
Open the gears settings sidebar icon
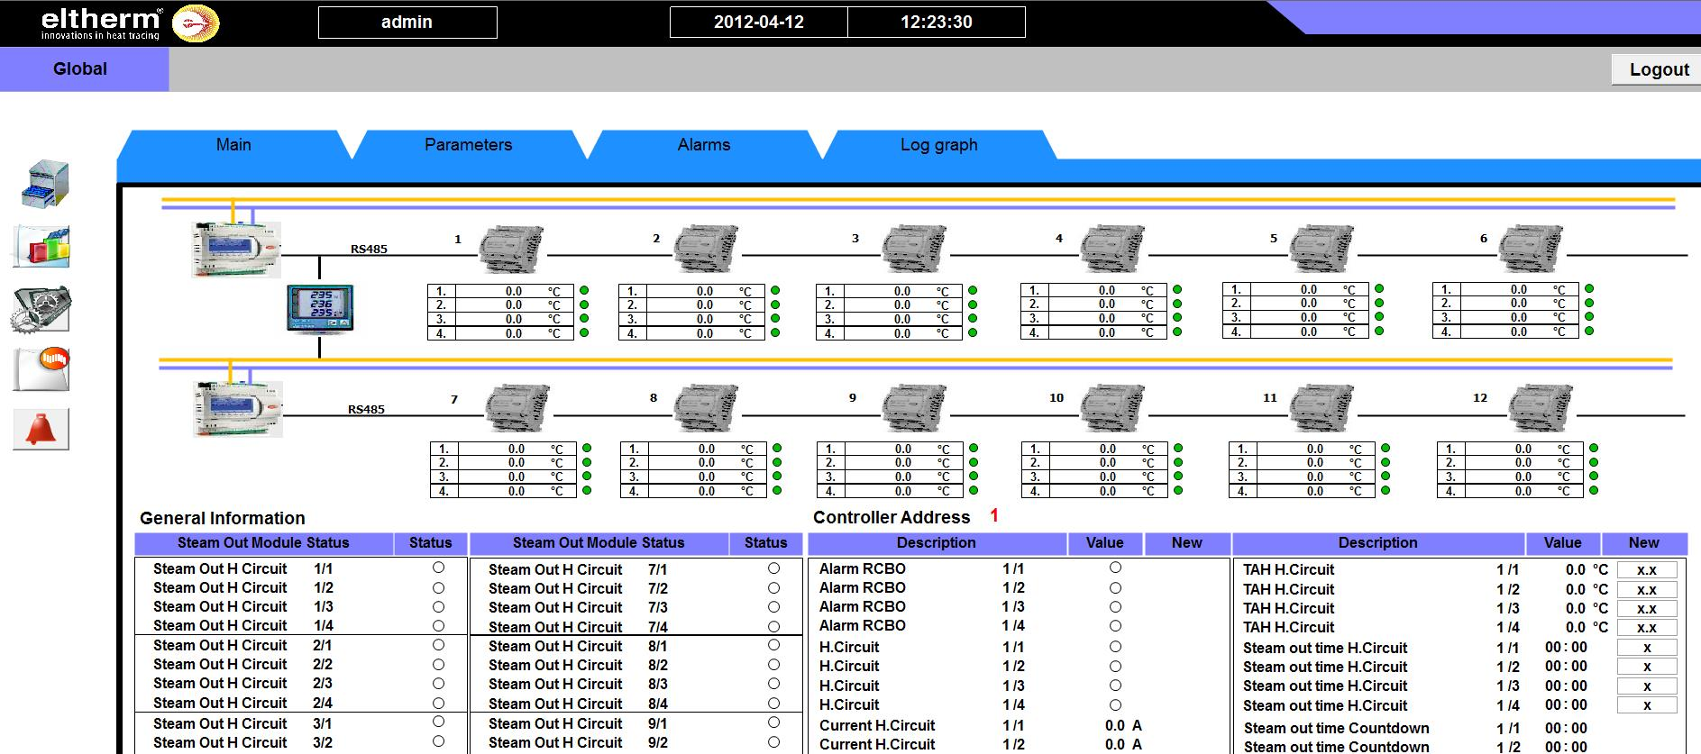pyautogui.click(x=41, y=308)
